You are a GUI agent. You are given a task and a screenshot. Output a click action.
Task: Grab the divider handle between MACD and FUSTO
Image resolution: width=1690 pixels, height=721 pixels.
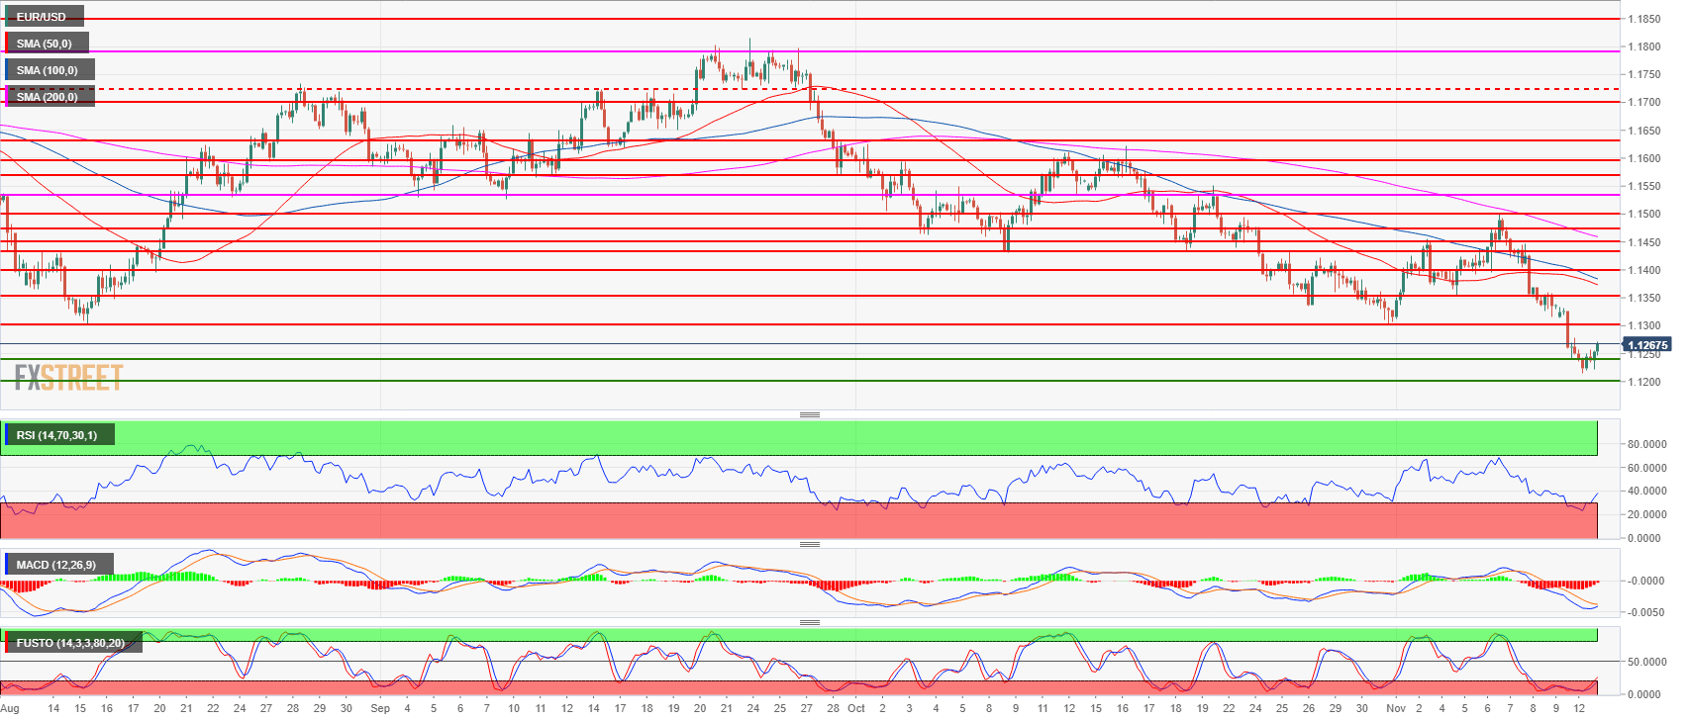(810, 622)
